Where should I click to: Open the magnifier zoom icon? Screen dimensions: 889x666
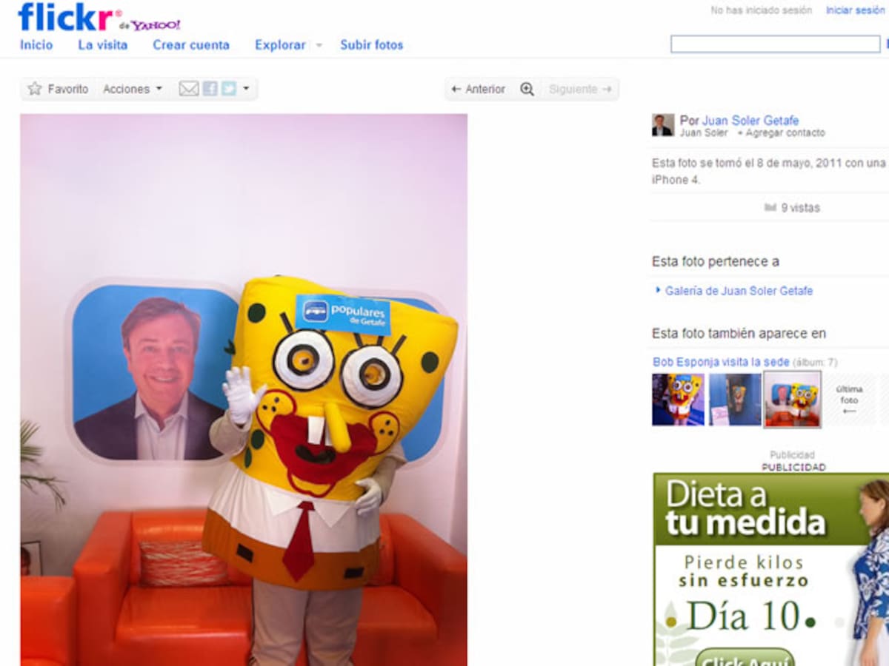pyautogui.click(x=527, y=89)
